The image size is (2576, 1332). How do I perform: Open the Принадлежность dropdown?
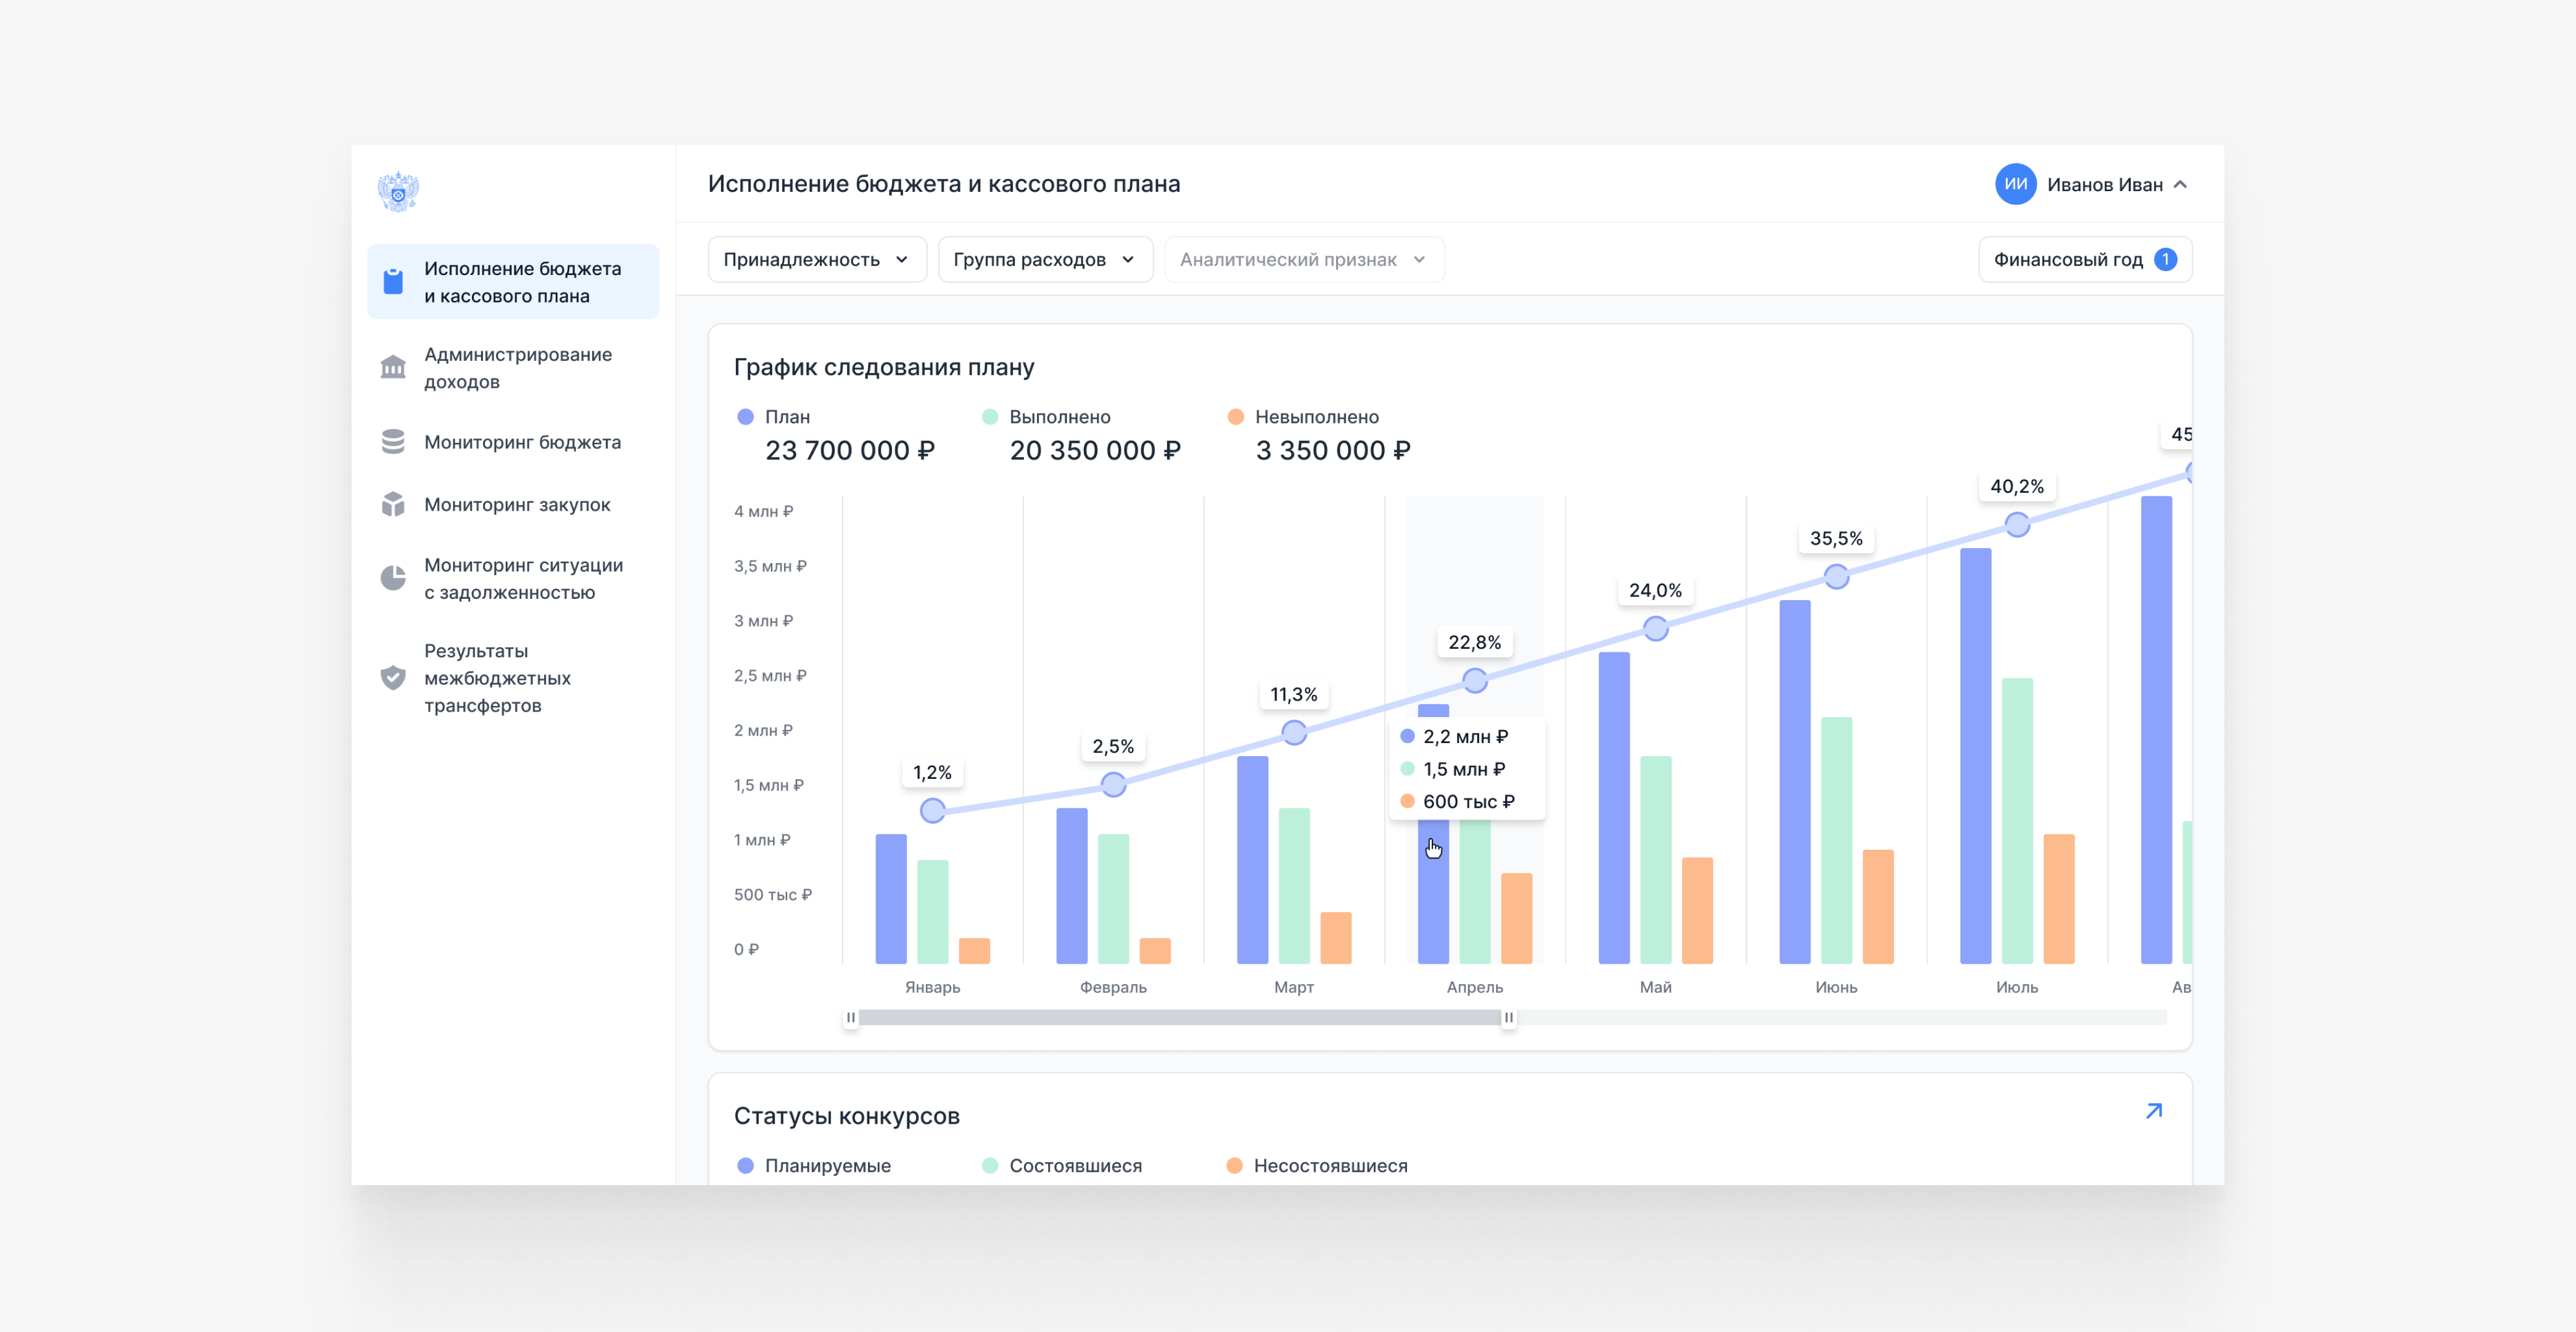coord(816,260)
